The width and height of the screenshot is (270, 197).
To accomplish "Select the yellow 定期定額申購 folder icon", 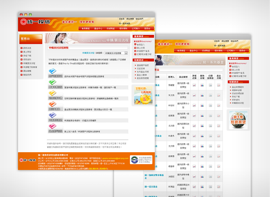I will click(x=52, y=93).
